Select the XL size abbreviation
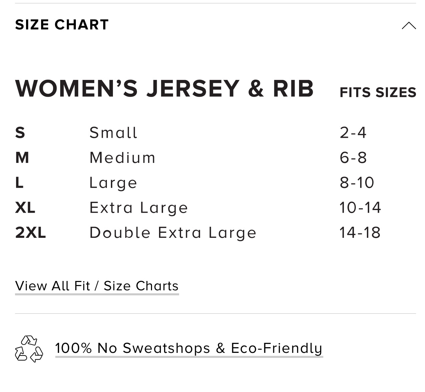This screenshot has height=392, width=425. (x=25, y=208)
